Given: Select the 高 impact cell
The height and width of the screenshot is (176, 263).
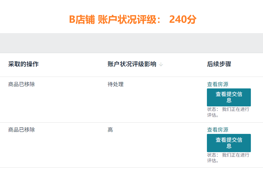Looking at the screenshot, I should point(110,130).
